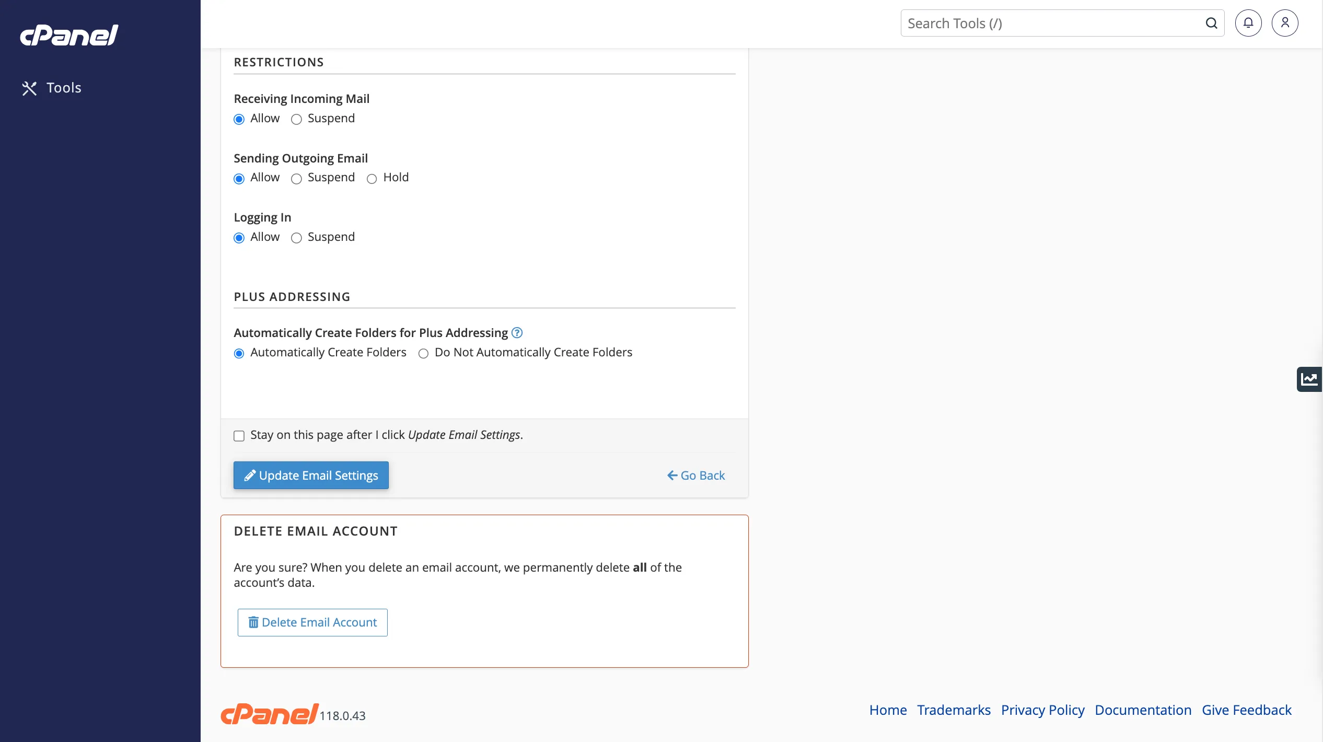
Task: Open the statistics chart side tab
Action: coord(1309,379)
